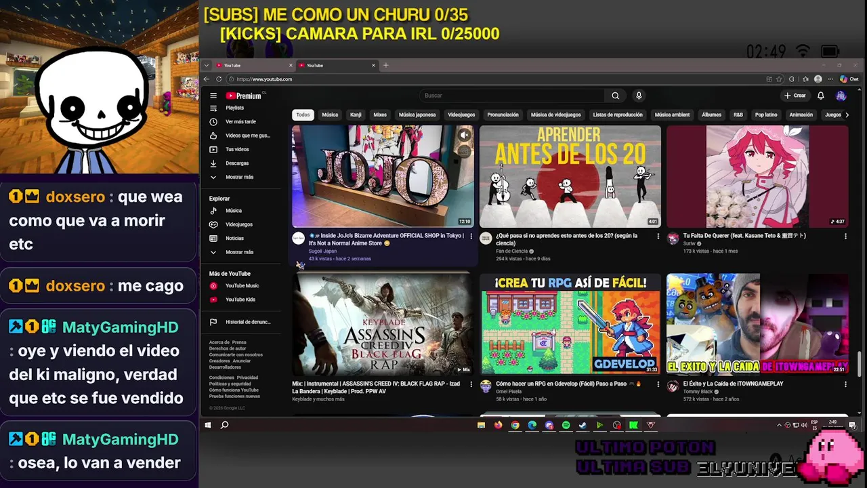Click the Privacidad footer link
The width and height of the screenshot is (867, 488).
pos(247,378)
